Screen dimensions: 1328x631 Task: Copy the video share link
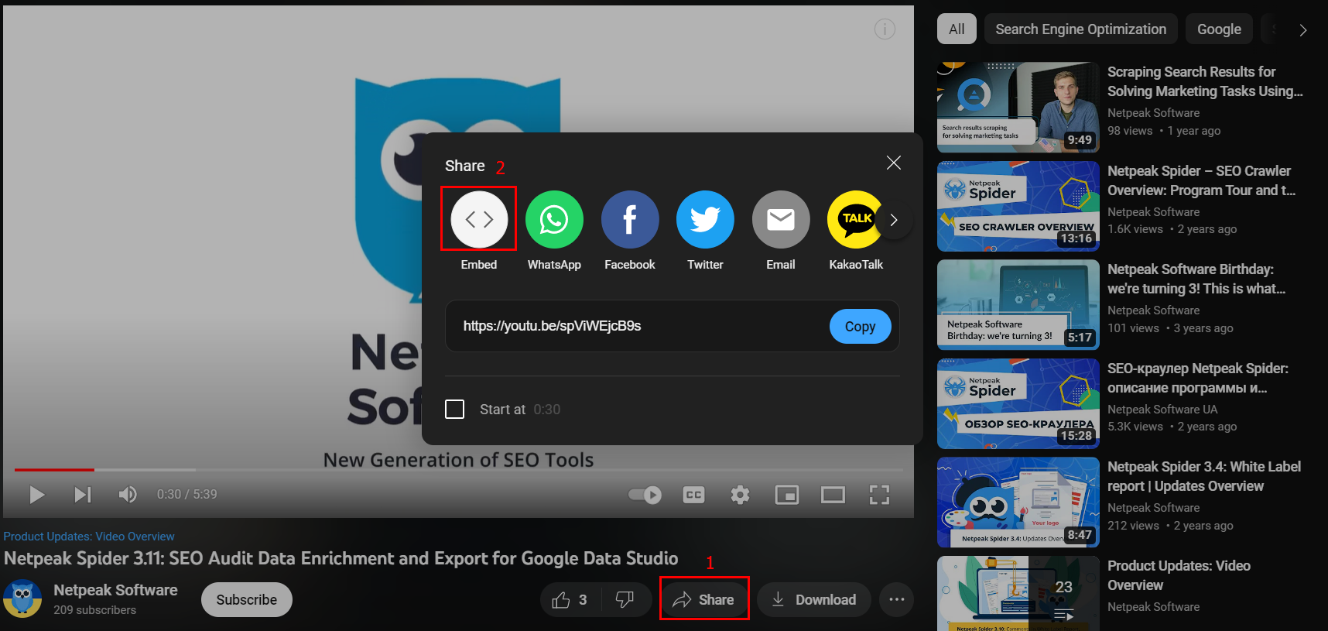tap(860, 327)
